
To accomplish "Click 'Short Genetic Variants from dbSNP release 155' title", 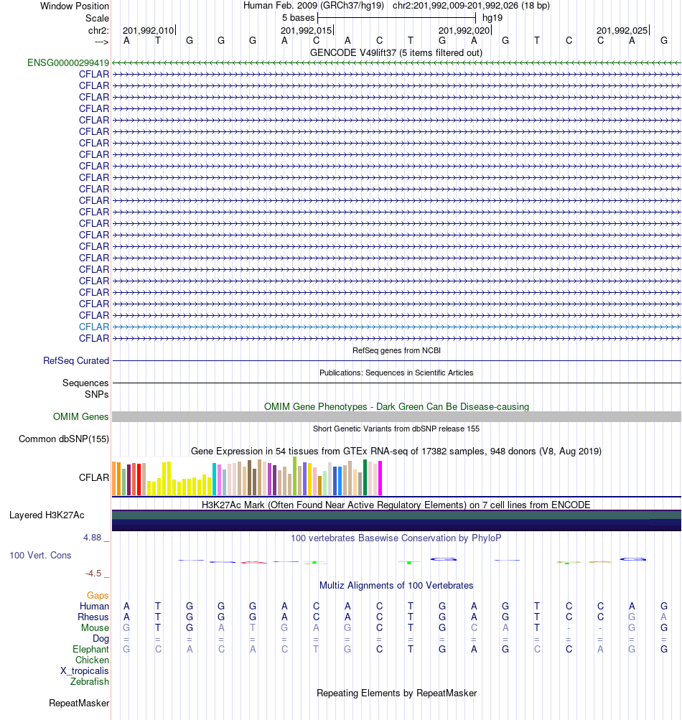I will click(x=396, y=429).
